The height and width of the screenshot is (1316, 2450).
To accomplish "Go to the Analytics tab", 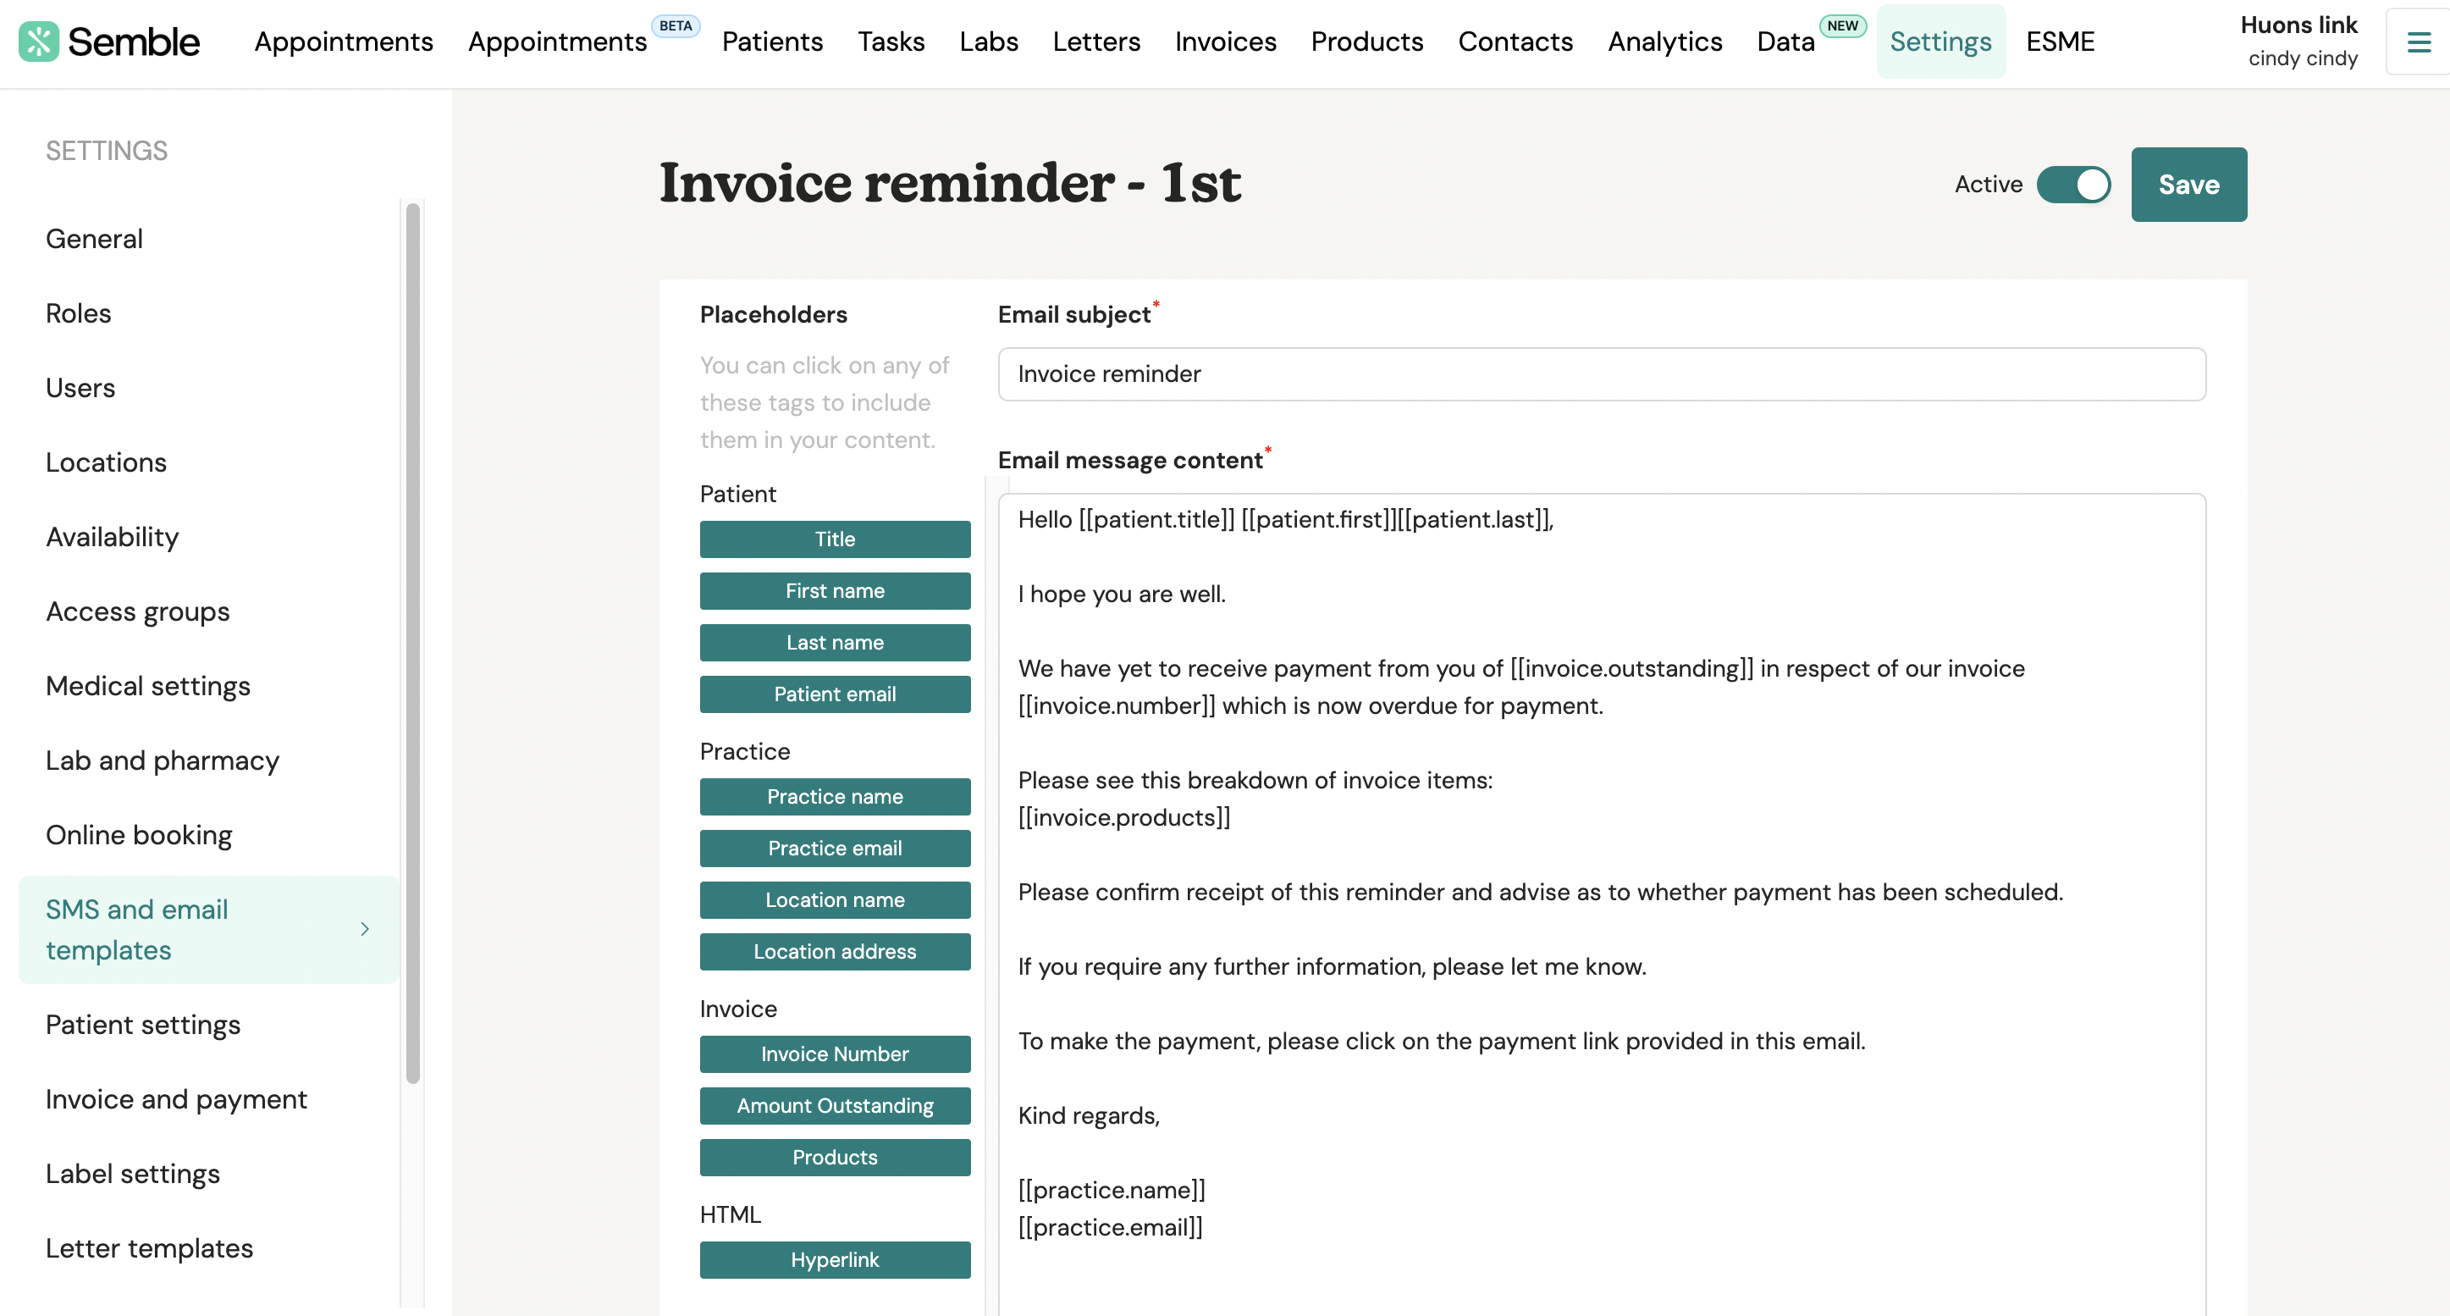I will pyautogui.click(x=1664, y=41).
